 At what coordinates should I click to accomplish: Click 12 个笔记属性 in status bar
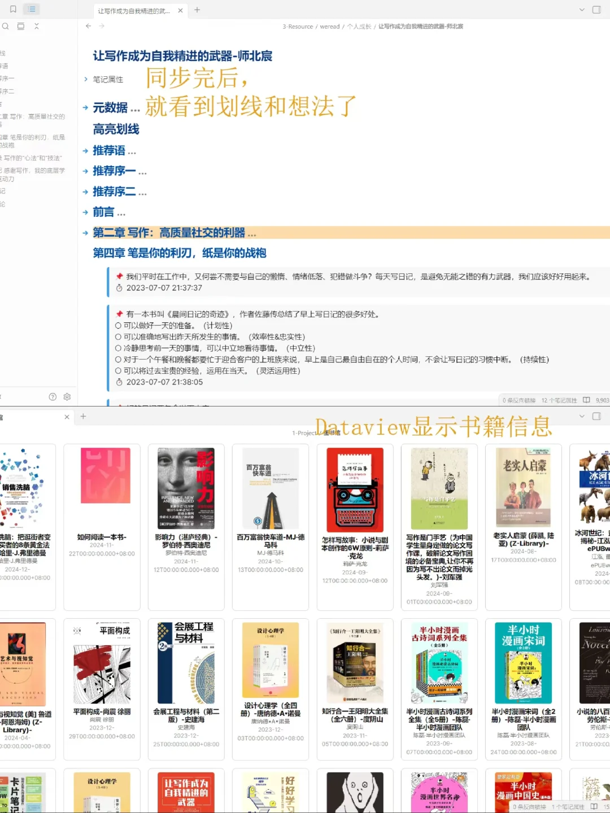(x=559, y=400)
